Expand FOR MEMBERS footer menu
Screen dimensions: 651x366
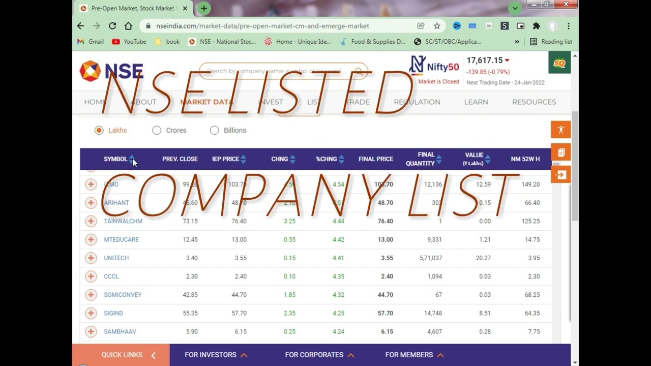coord(415,355)
